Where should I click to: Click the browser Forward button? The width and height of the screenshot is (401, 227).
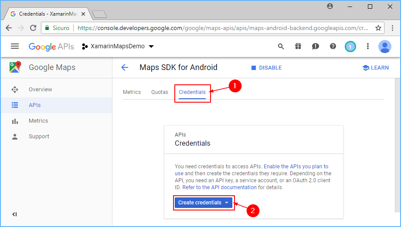click(21, 28)
